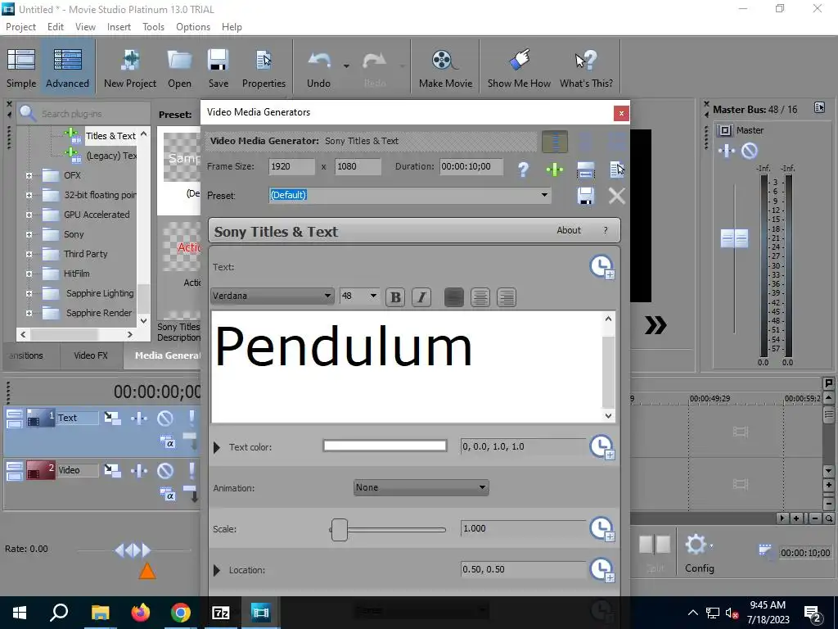838x629 pixels.
Task: Toggle bold text formatting
Action: point(395,297)
